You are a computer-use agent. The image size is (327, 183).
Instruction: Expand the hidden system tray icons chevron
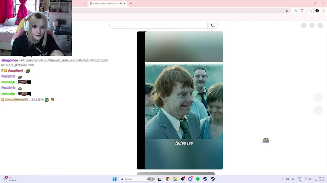[x=282, y=179]
